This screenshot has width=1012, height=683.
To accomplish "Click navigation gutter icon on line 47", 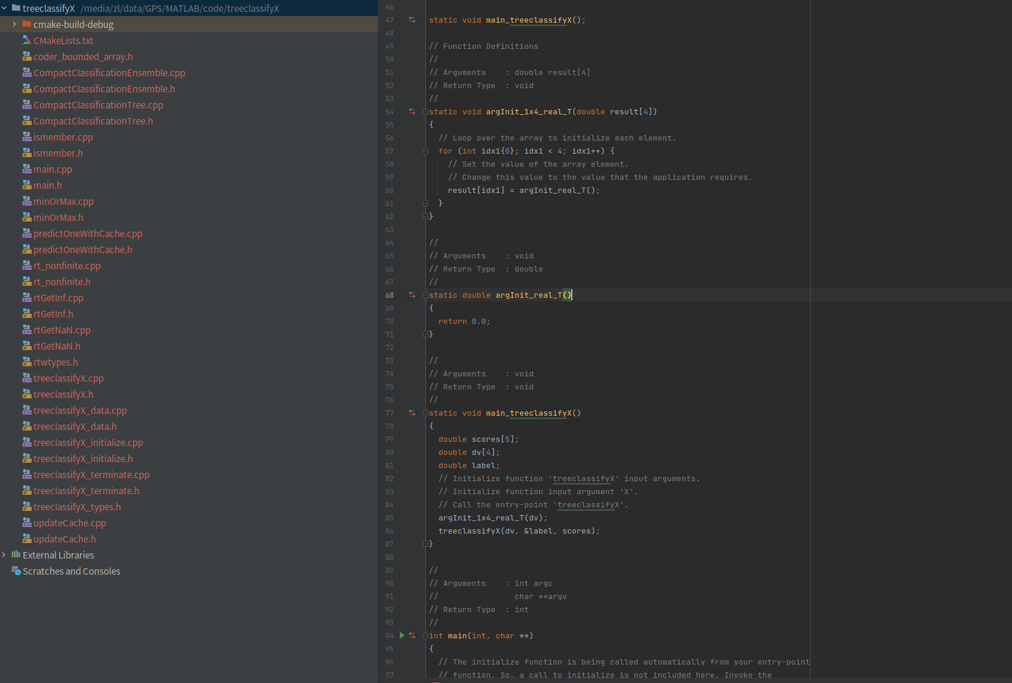I will (x=412, y=20).
